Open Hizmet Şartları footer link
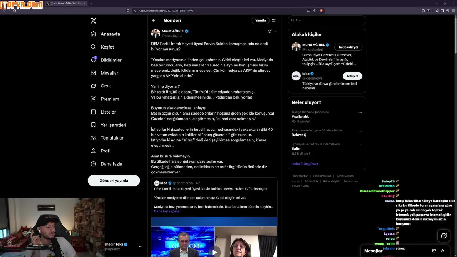 pyautogui.click(x=300, y=176)
